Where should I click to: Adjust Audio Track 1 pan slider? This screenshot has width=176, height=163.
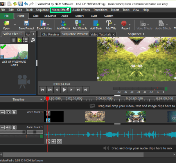pos(35,132)
